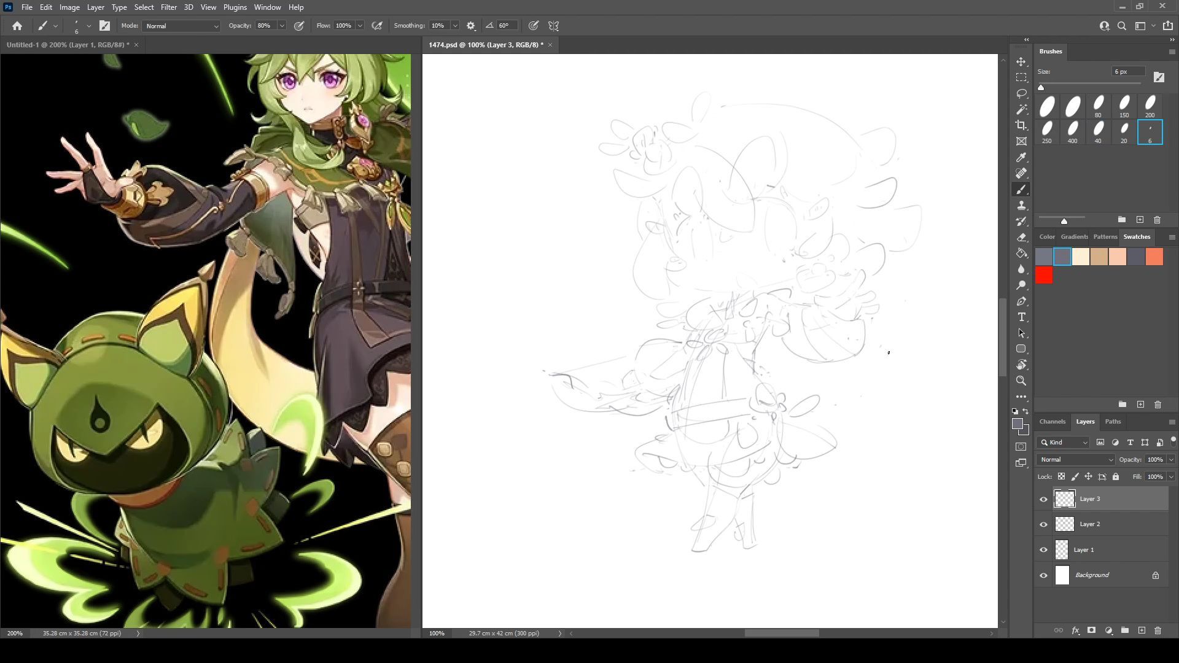This screenshot has height=663, width=1179.
Task: Open the Plugins menu
Action: tap(235, 7)
